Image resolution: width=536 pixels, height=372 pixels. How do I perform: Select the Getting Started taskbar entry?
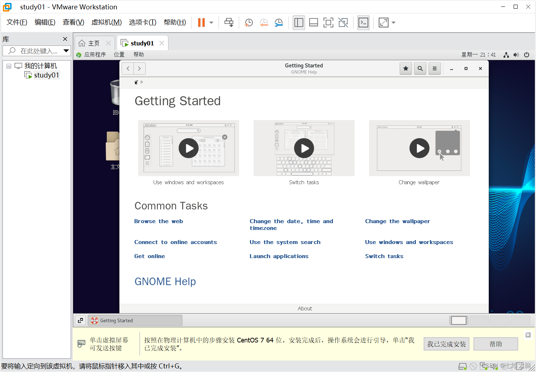(135, 320)
